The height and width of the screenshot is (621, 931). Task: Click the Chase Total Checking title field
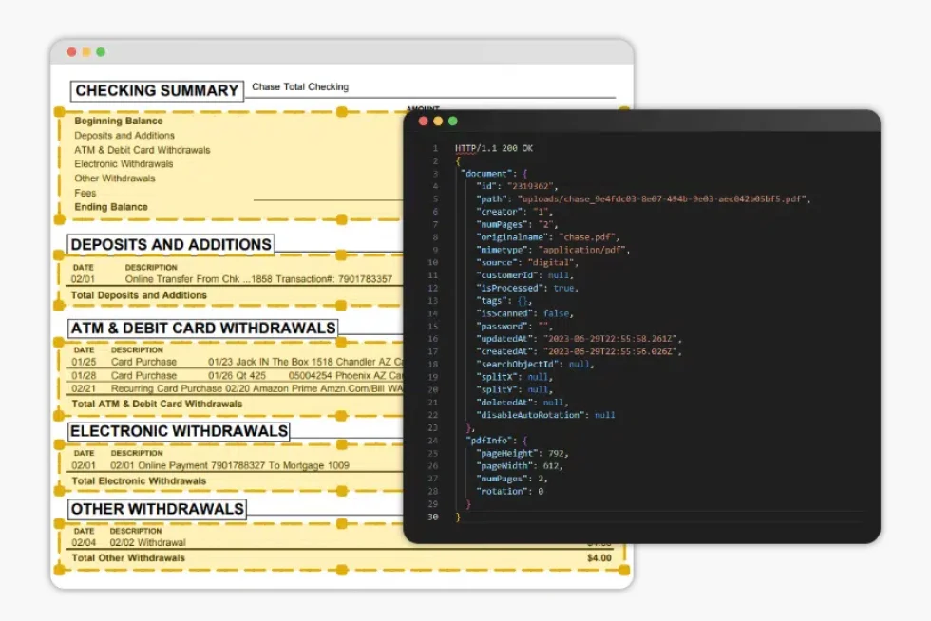(x=300, y=86)
